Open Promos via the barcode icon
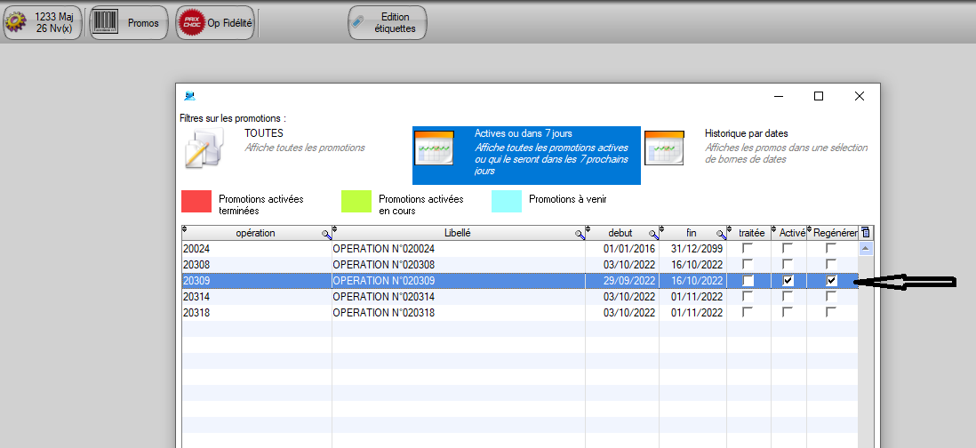 point(107,23)
